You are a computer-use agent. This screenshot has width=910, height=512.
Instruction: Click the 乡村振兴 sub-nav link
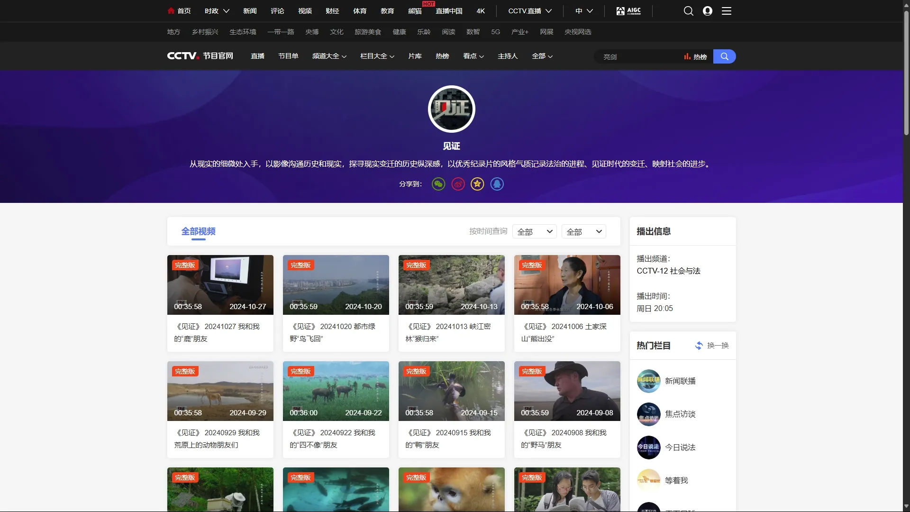205,32
